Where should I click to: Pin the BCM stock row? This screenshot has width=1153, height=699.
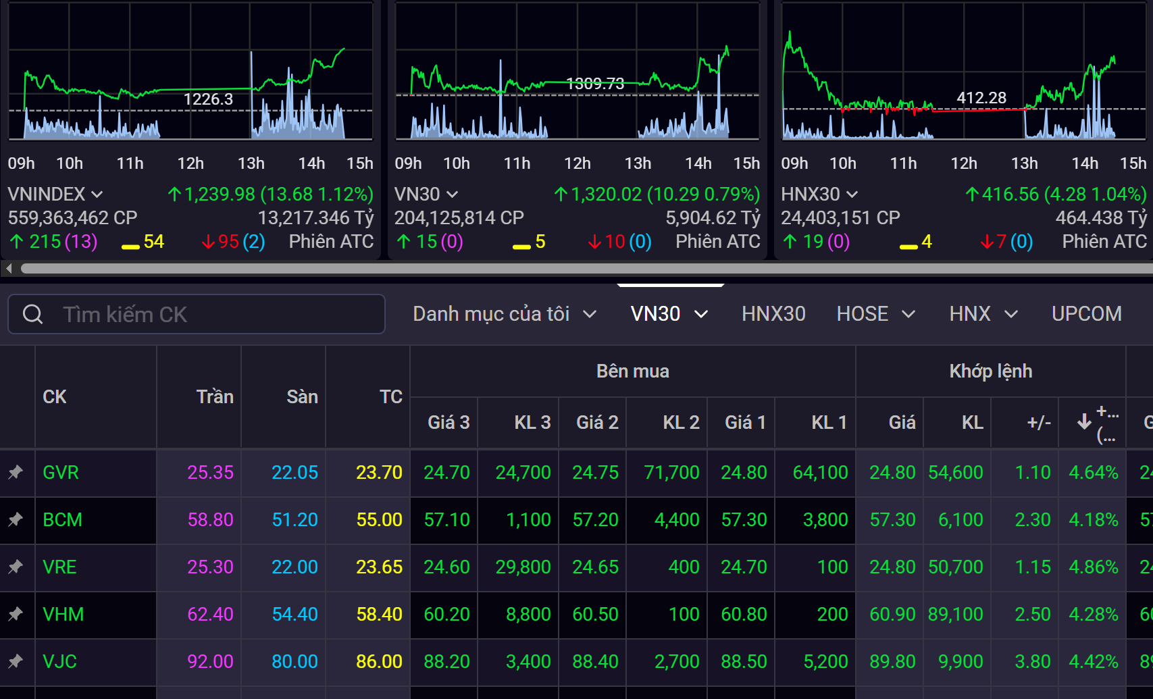(x=16, y=519)
